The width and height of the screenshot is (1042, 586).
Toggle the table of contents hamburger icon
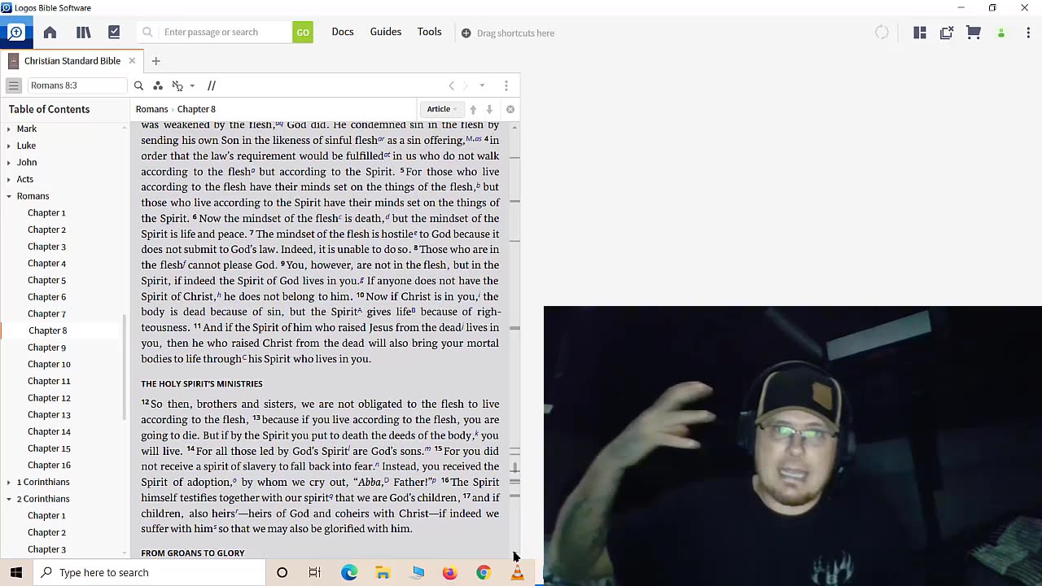pos(14,85)
